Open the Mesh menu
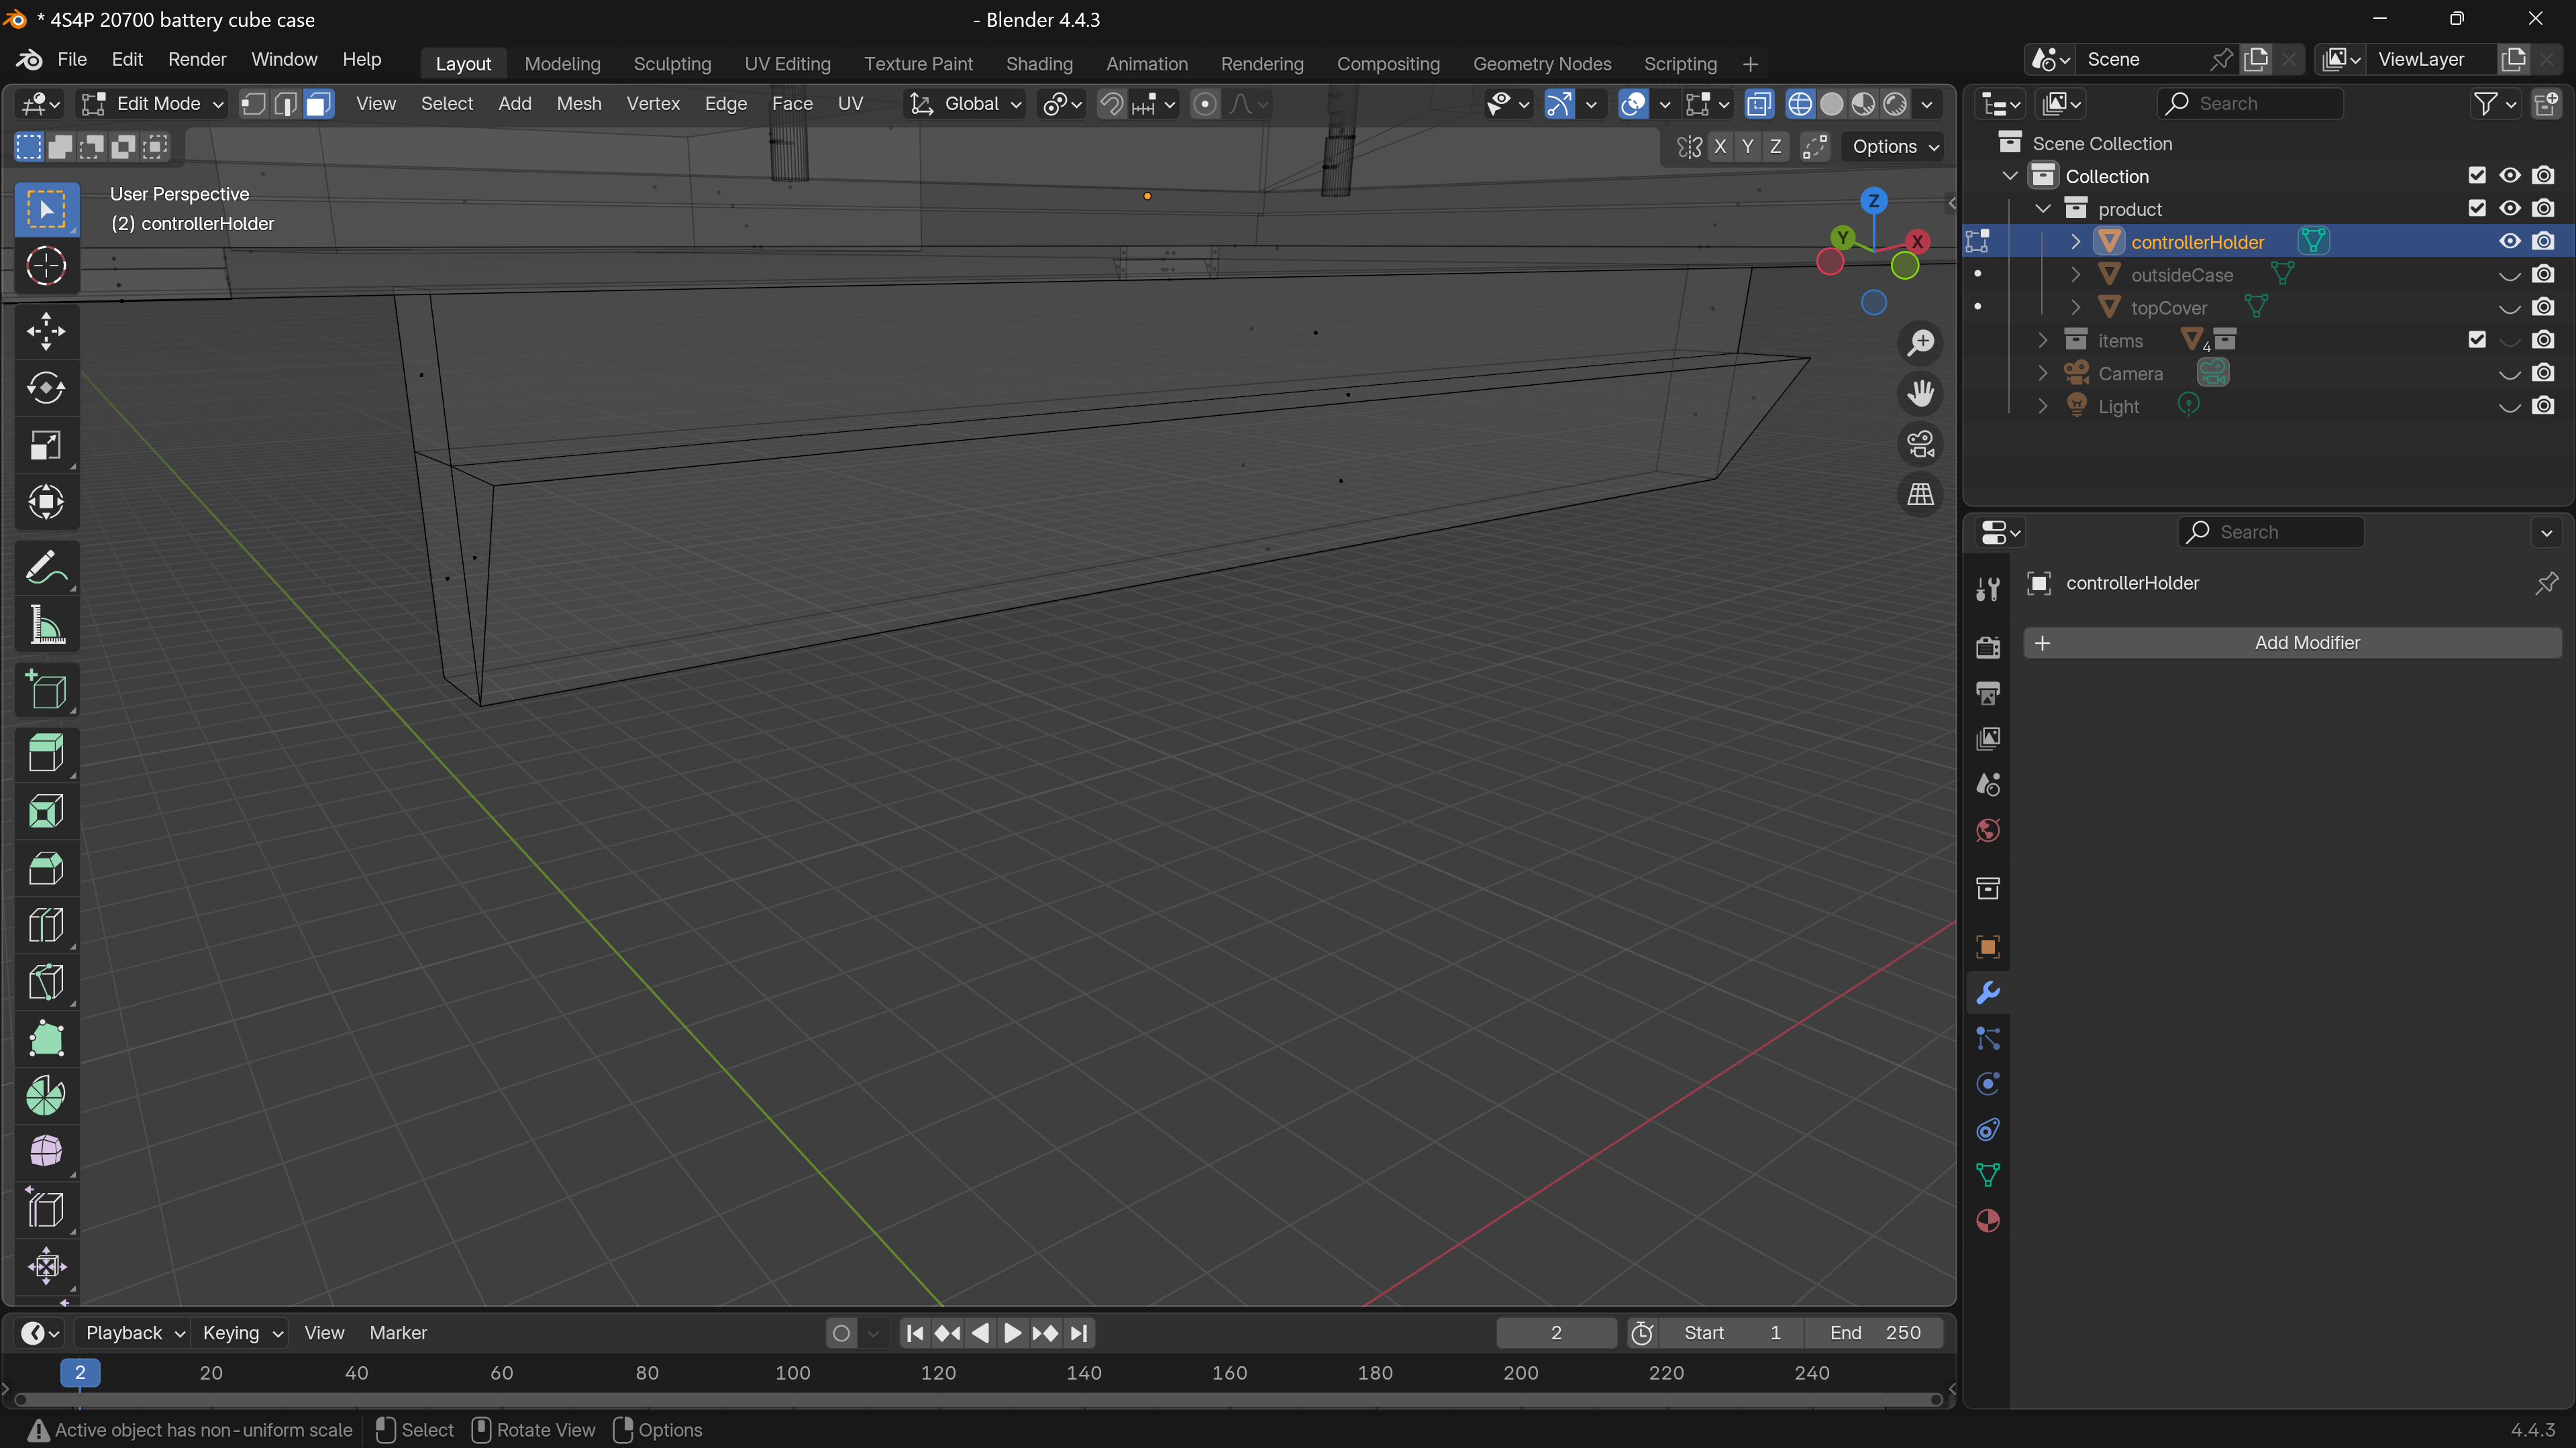Screen dimensions: 2576x1448 point(579,104)
